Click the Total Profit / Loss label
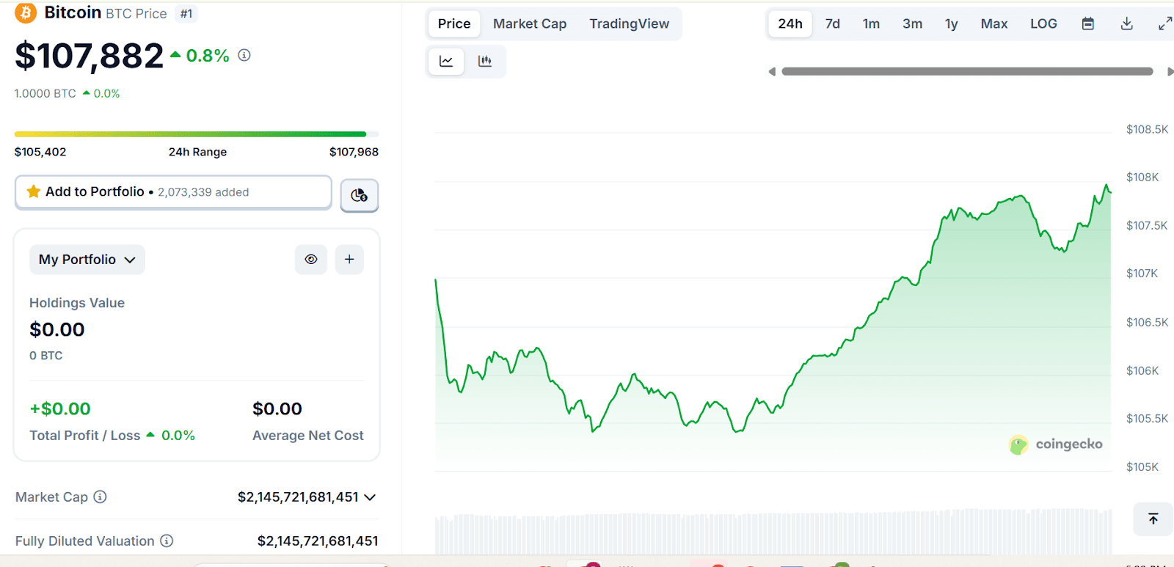 (x=84, y=435)
